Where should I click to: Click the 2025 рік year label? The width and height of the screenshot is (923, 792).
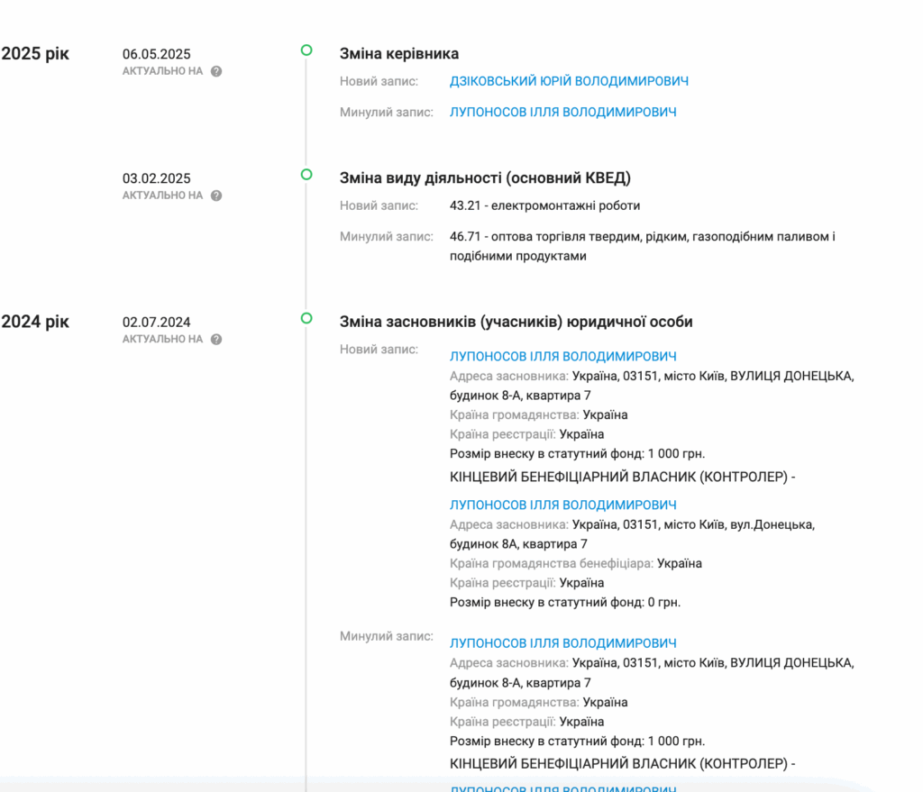click(35, 54)
